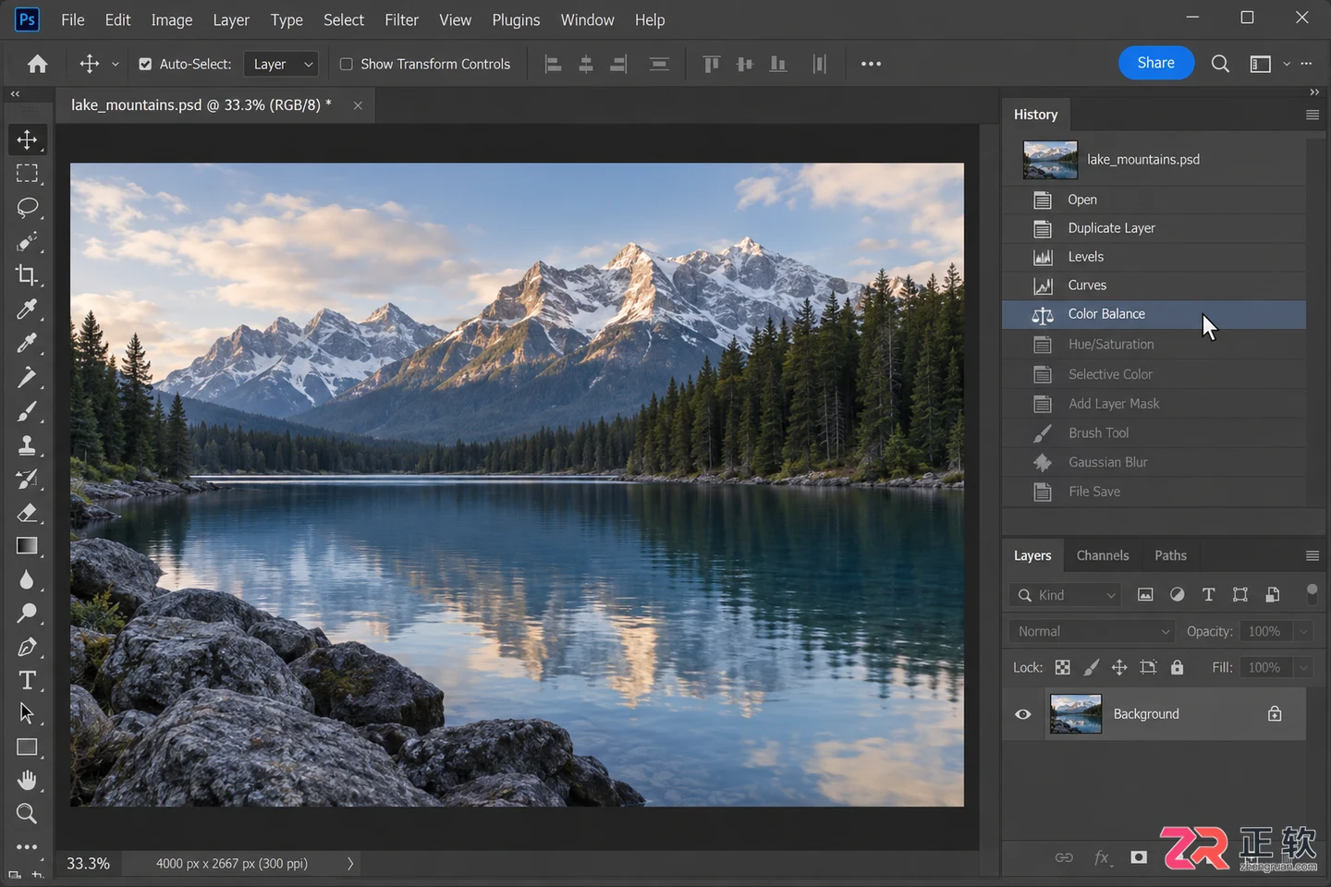Open the Filter menu
Image resolution: width=1331 pixels, height=887 pixels.
coord(401,19)
